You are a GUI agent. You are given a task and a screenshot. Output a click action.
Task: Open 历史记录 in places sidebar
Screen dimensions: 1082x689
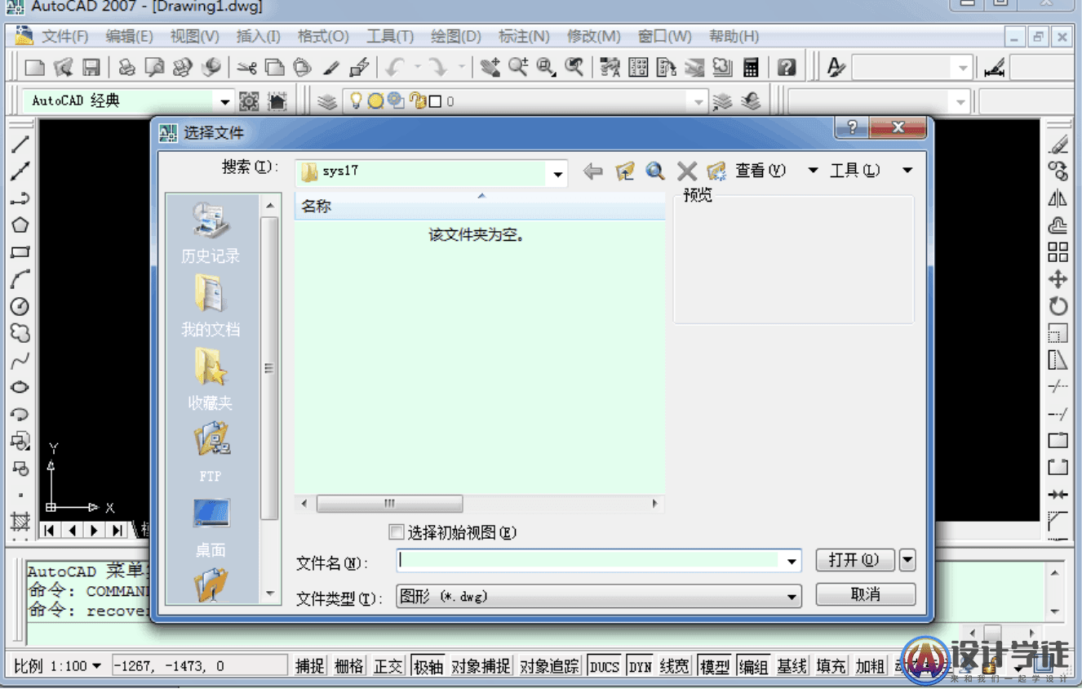[x=211, y=234]
